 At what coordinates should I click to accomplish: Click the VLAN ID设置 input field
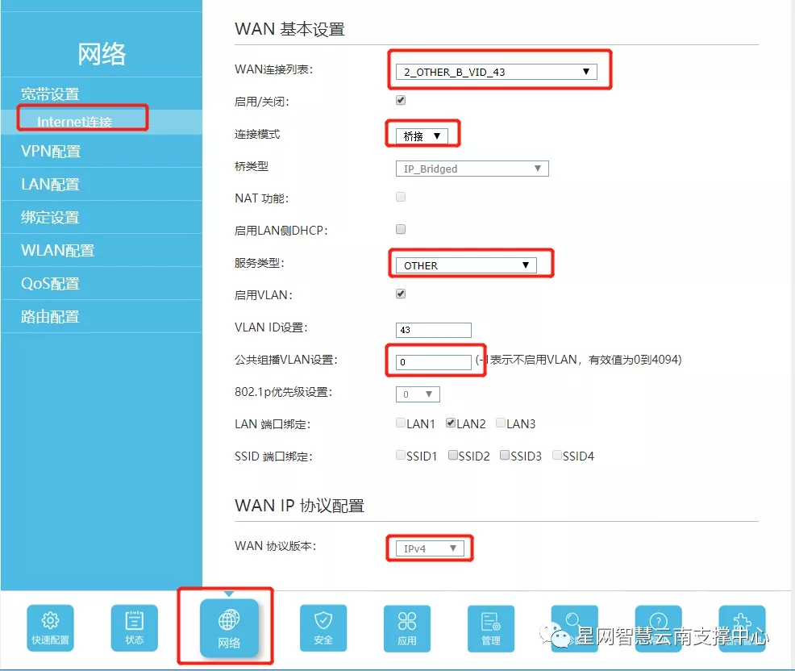(x=434, y=330)
